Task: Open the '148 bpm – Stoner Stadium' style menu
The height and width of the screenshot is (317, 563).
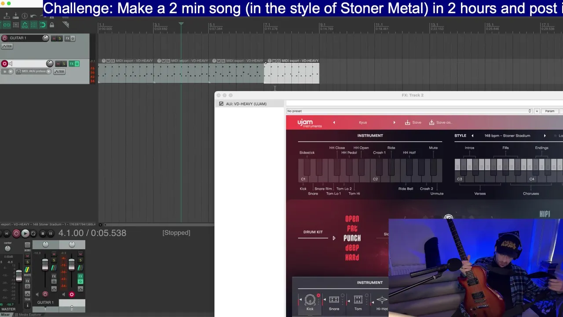Action: pyautogui.click(x=507, y=136)
